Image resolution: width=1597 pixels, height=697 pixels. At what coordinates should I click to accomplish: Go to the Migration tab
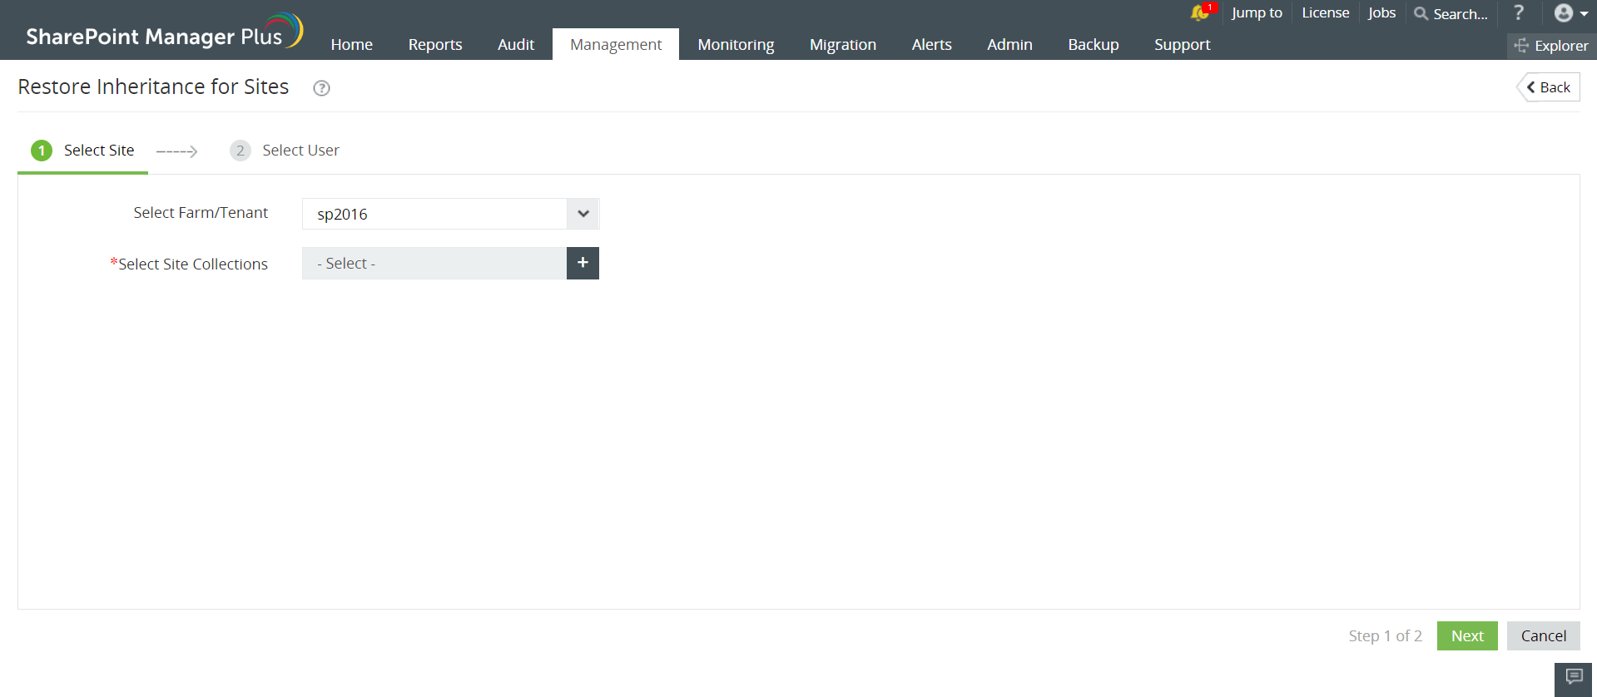click(843, 44)
